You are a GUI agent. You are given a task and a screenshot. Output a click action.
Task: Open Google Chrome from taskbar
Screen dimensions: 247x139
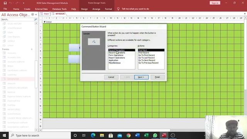coord(129,136)
